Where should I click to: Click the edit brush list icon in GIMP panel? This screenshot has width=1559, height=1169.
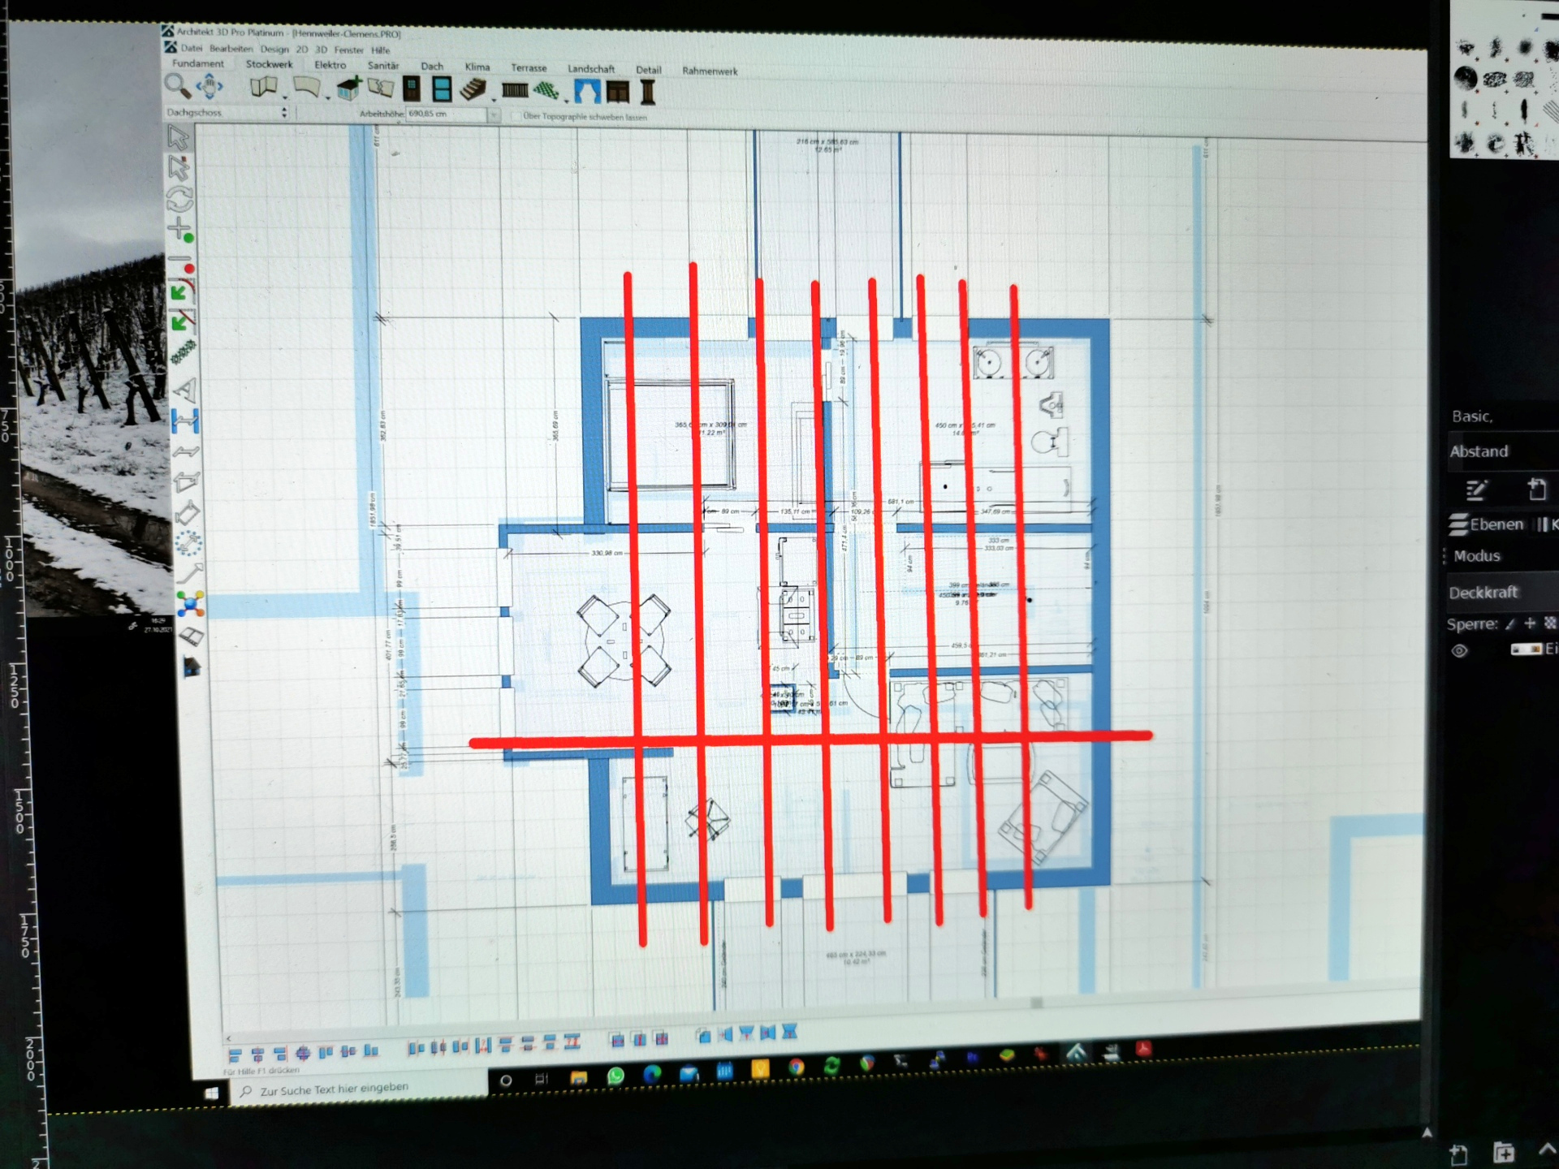1476,490
